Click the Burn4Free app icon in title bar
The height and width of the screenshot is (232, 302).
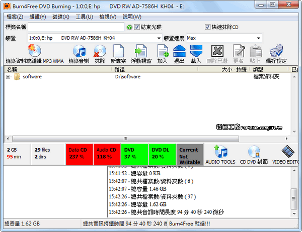[7, 7]
